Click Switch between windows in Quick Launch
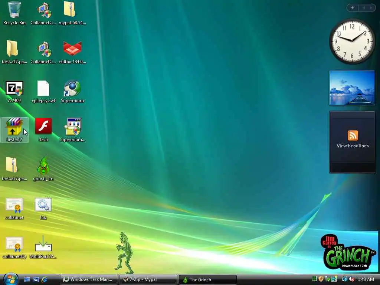Image resolution: width=380 pixels, height=285 pixels. [x=36, y=279]
